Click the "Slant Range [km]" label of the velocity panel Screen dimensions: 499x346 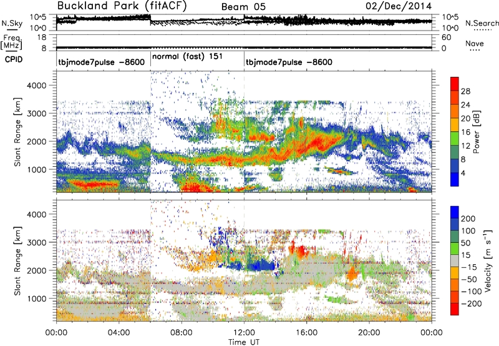point(17,261)
